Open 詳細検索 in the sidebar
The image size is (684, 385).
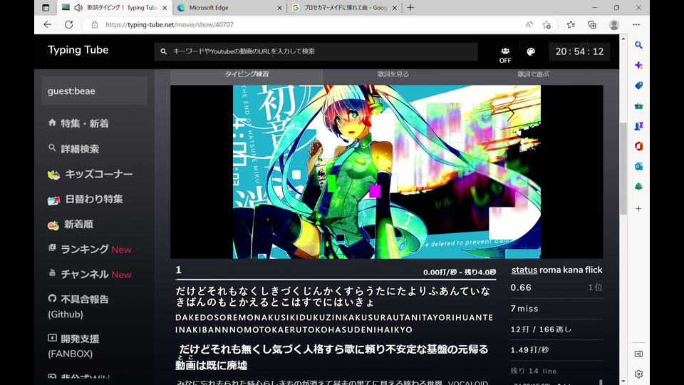click(73, 149)
